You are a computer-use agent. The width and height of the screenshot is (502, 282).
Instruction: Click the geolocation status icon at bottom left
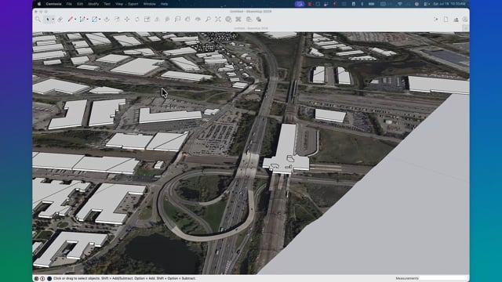37,279
